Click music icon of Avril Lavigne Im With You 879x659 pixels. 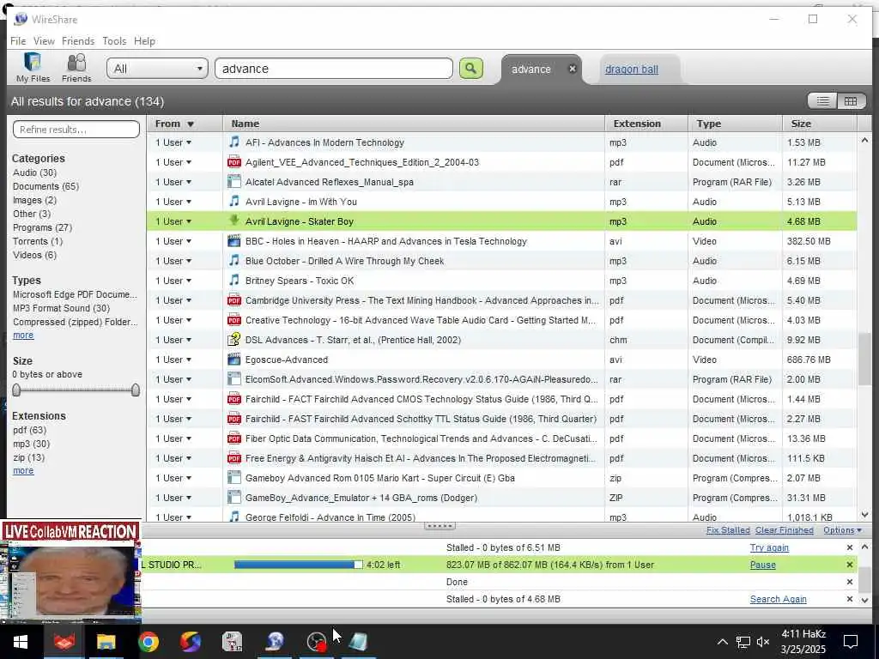click(x=234, y=201)
